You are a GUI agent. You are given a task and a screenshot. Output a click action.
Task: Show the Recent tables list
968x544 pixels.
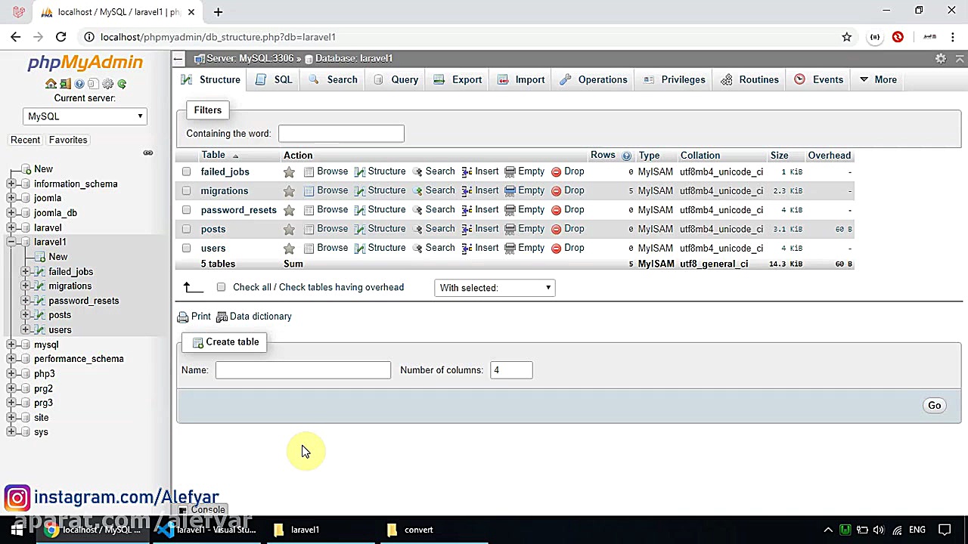tap(25, 140)
